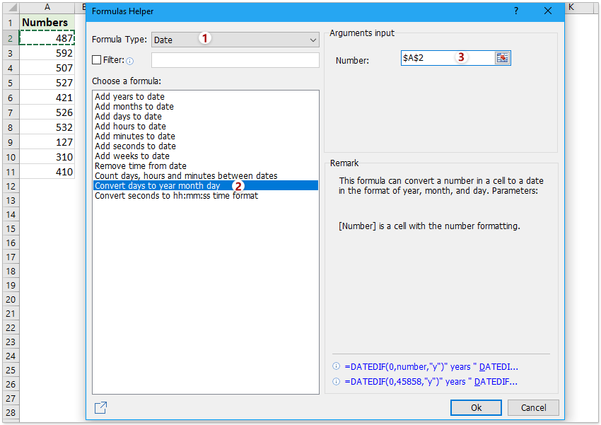Image resolution: width=601 pixels, height=425 pixels.
Task: Open the share link icon at bottom-left of dialog
Action: 100,407
